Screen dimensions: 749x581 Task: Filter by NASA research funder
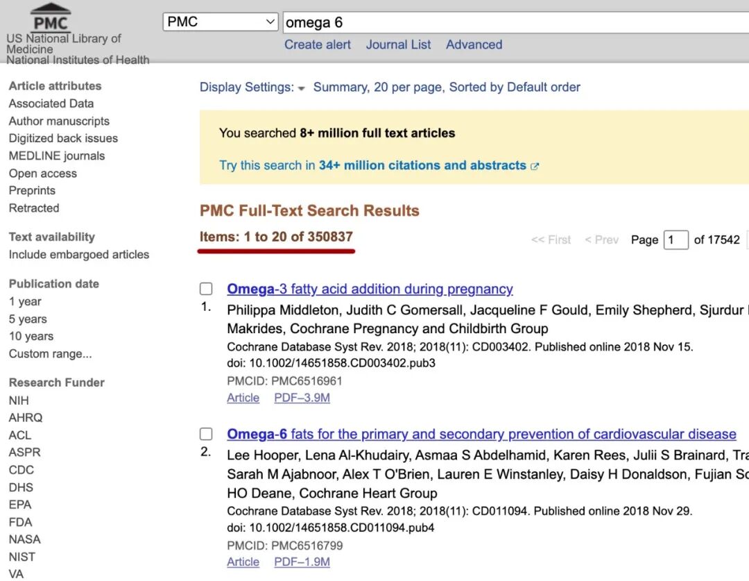click(25, 539)
